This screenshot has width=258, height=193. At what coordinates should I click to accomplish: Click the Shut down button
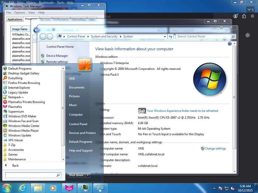click(76, 175)
